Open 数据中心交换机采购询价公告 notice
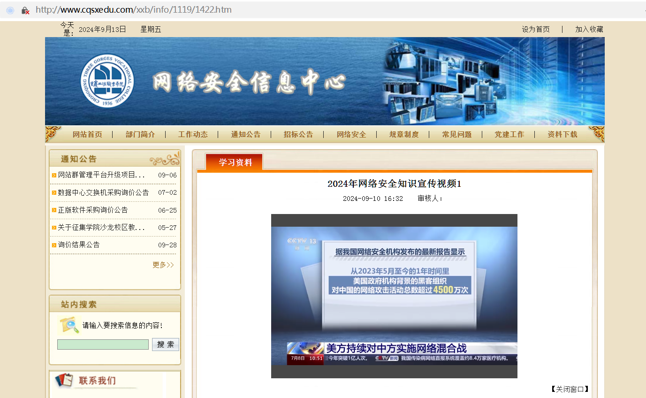Image resolution: width=646 pixels, height=398 pixels. 103,192
